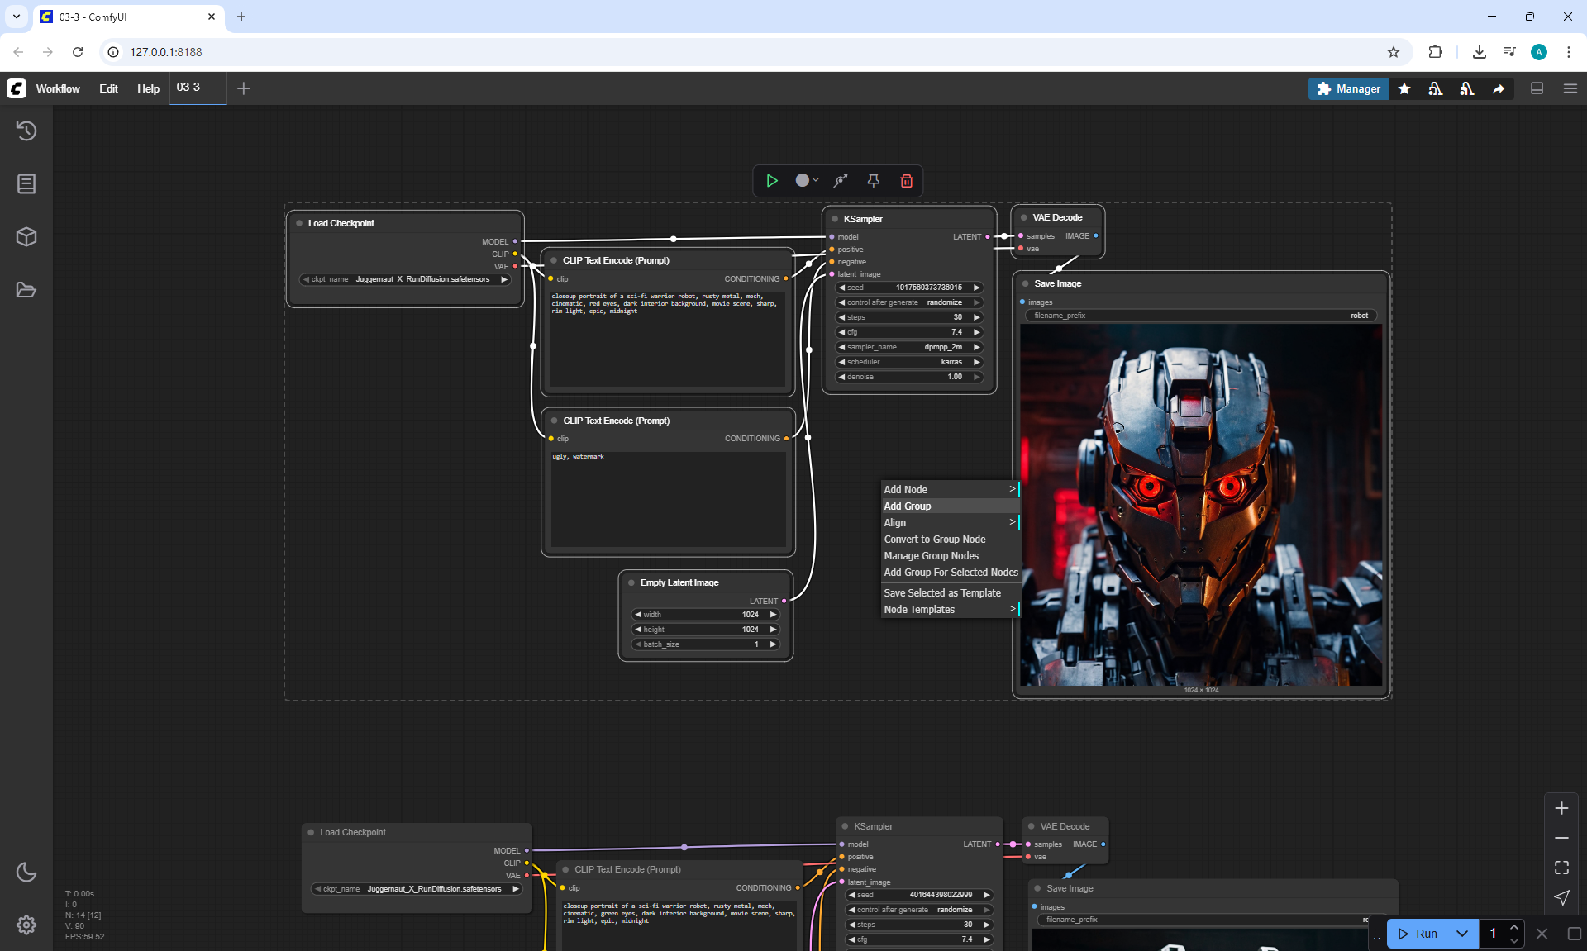Screen dimensions: 1587x951
Task: Click the generated robot image preview
Action: point(1200,504)
